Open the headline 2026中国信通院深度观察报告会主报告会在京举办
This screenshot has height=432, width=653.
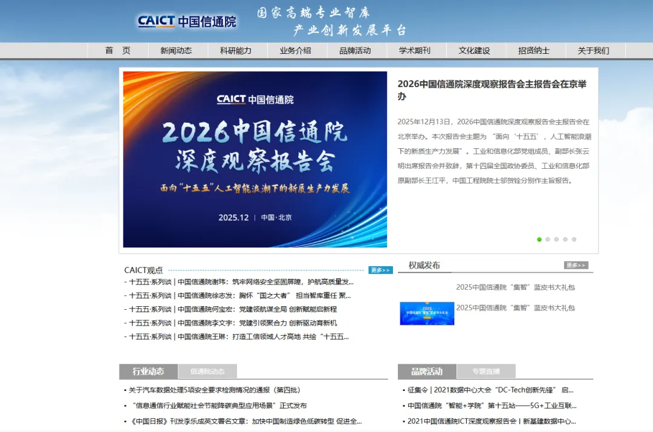(492, 90)
